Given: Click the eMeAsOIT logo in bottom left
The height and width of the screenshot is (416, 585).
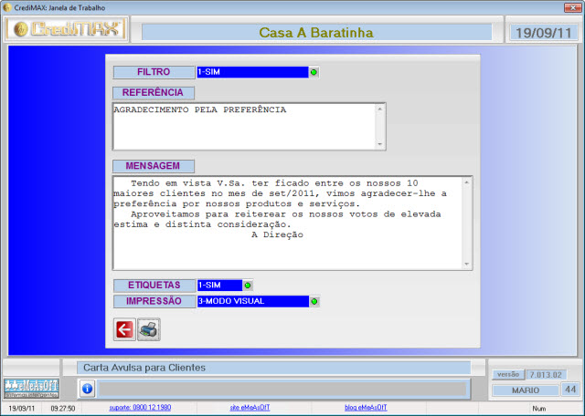Looking at the screenshot, I should 31,388.
